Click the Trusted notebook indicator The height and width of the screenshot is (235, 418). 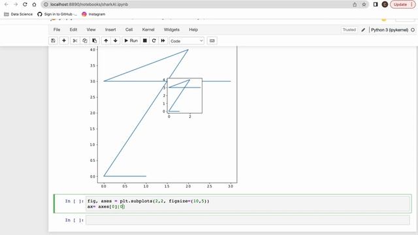click(349, 30)
